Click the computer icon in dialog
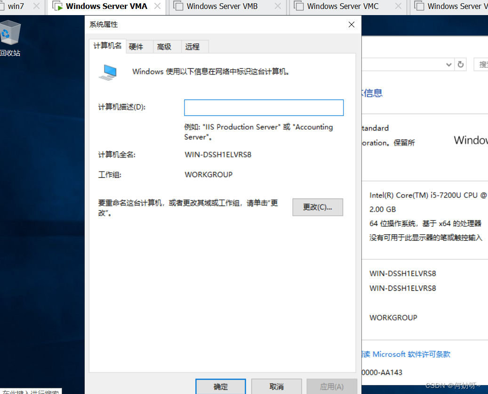 tap(108, 72)
